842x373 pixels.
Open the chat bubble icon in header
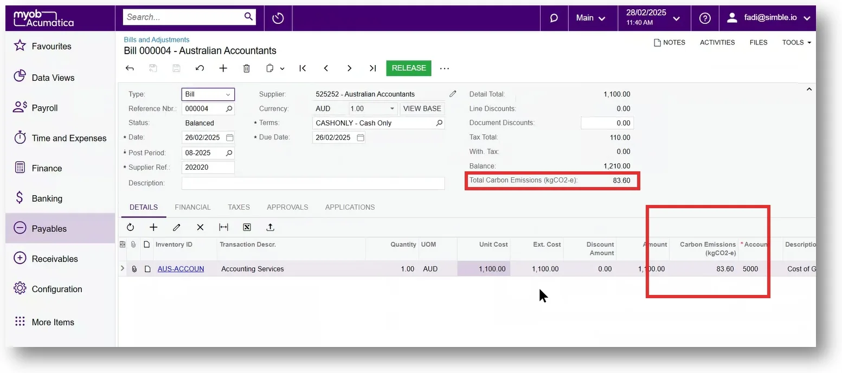tap(554, 18)
